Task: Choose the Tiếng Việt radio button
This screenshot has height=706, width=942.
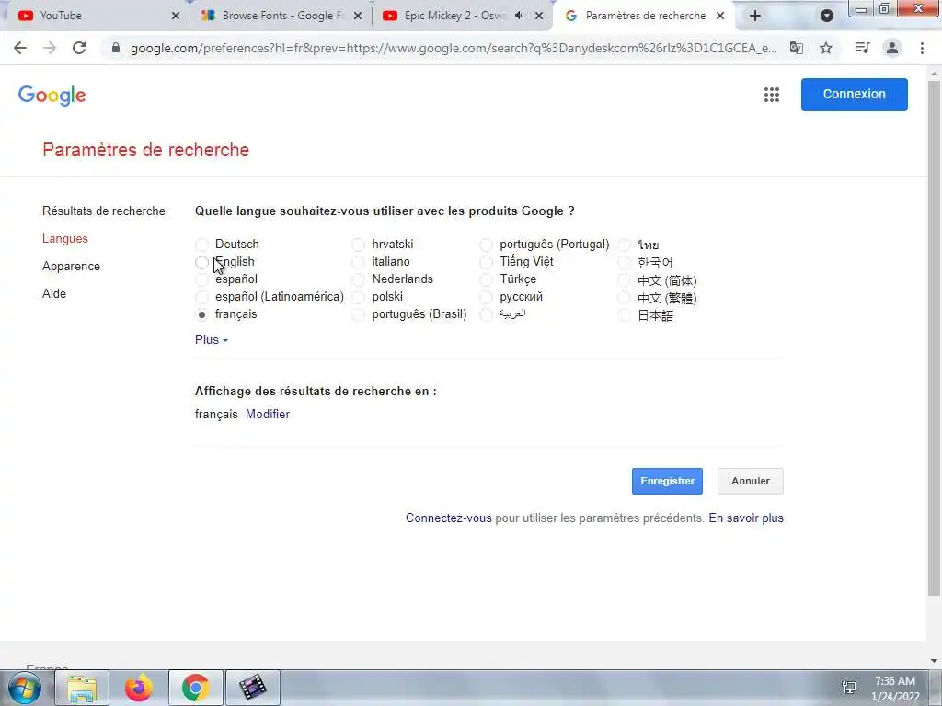Action: point(486,262)
